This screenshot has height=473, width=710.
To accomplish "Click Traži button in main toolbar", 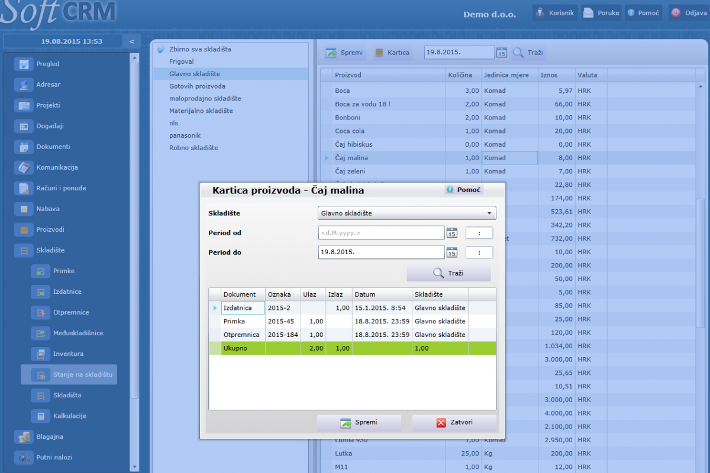I will 528,53.
